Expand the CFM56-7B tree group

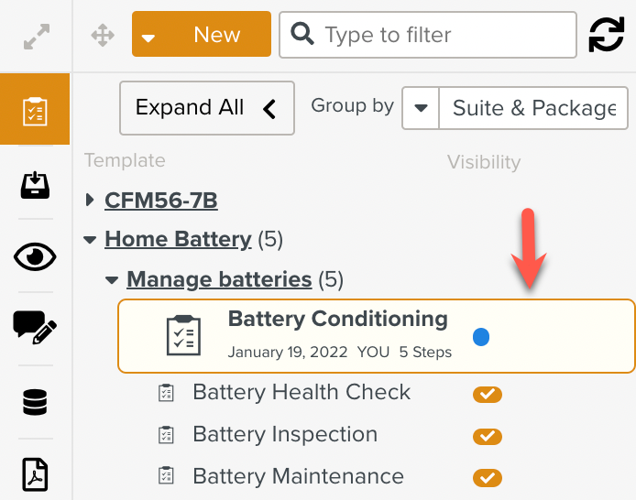click(x=90, y=200)
